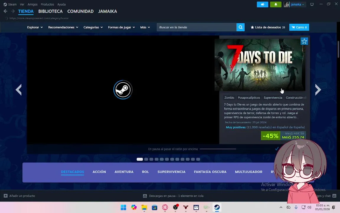The image size is (340, 213).
Task: Go to the TIENDA section
Action: [x=26, y=11]
